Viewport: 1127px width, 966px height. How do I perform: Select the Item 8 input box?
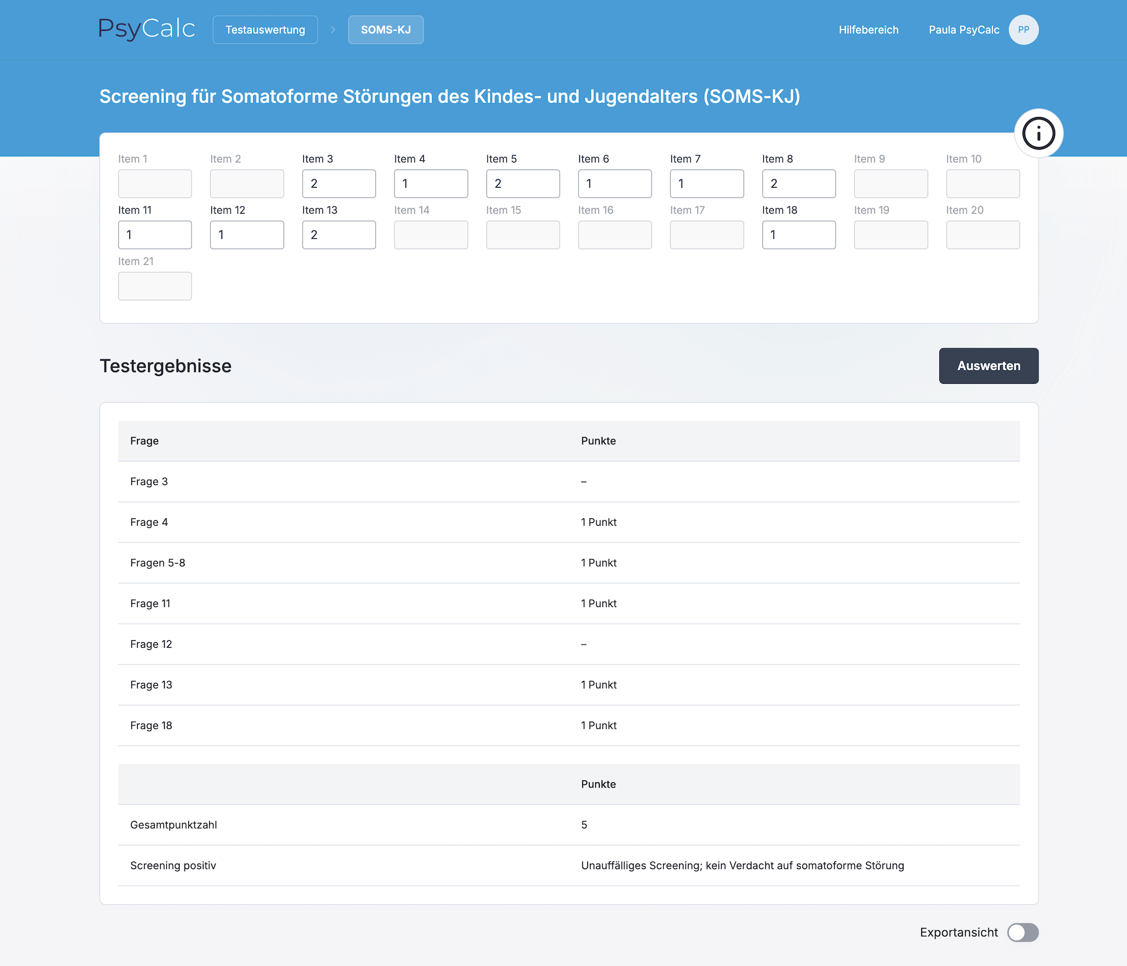point(798,183)
